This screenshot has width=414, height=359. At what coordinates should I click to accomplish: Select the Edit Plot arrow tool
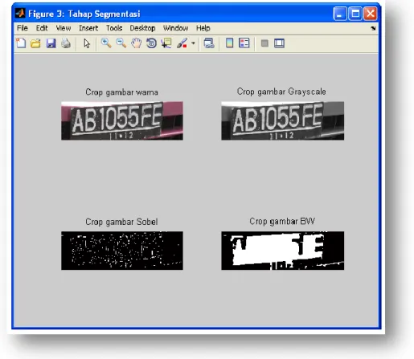click(x=87, y=43)
